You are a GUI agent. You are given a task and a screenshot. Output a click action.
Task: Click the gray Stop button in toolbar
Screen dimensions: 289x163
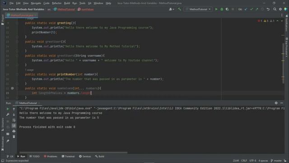pyautogui.click(x=233, y=9)
